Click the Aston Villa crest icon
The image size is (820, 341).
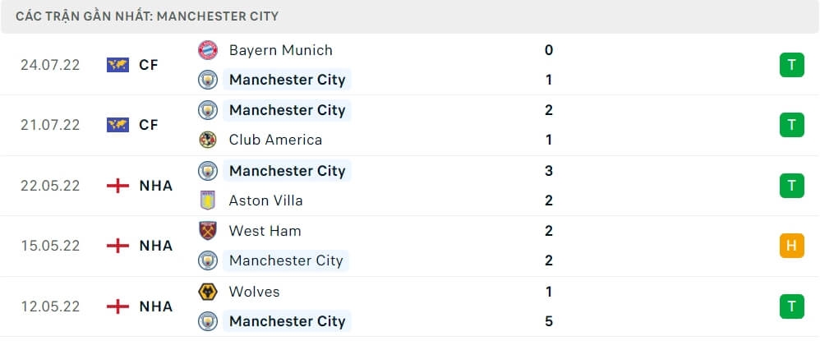208,200
